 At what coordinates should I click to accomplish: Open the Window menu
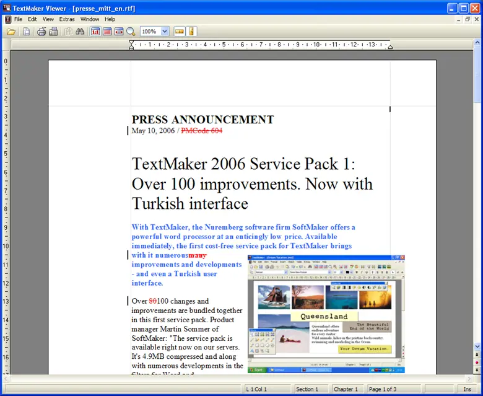(90, 19)
